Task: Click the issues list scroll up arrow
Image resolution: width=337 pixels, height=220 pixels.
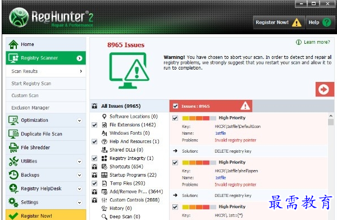Action: (x=331, y=116)
